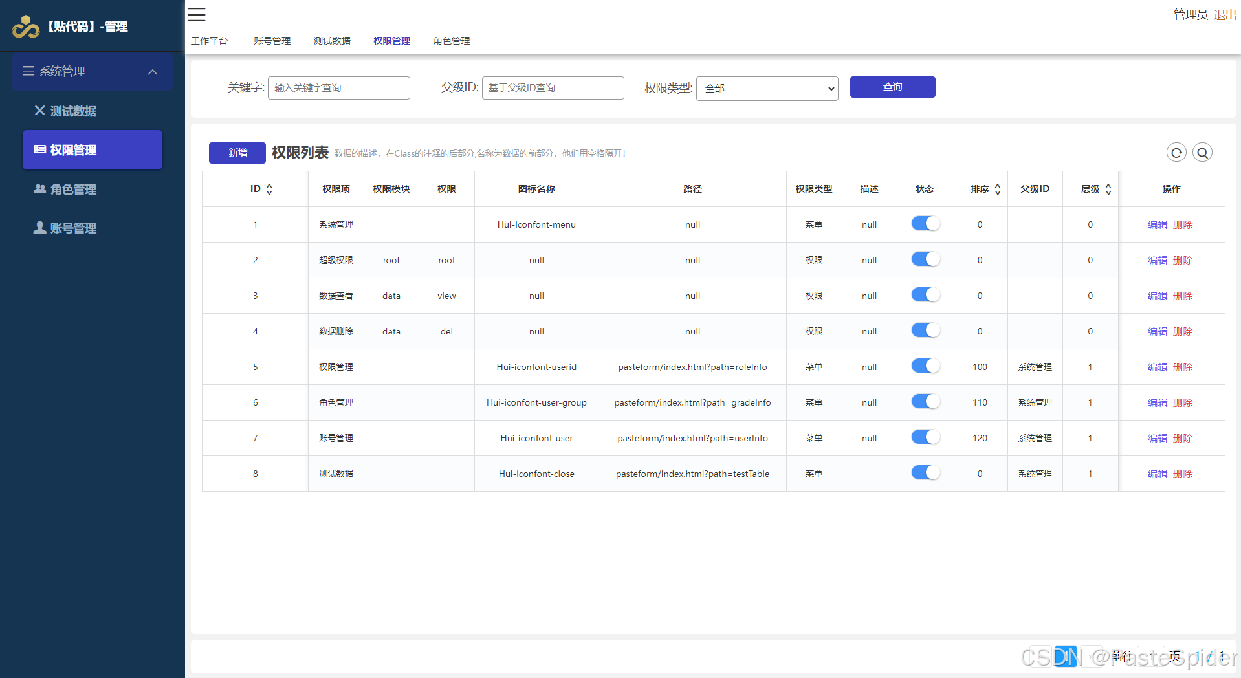Screen dimensions: 1241x678
Task: Click the 路径 column header
Action: pos(692,189)
